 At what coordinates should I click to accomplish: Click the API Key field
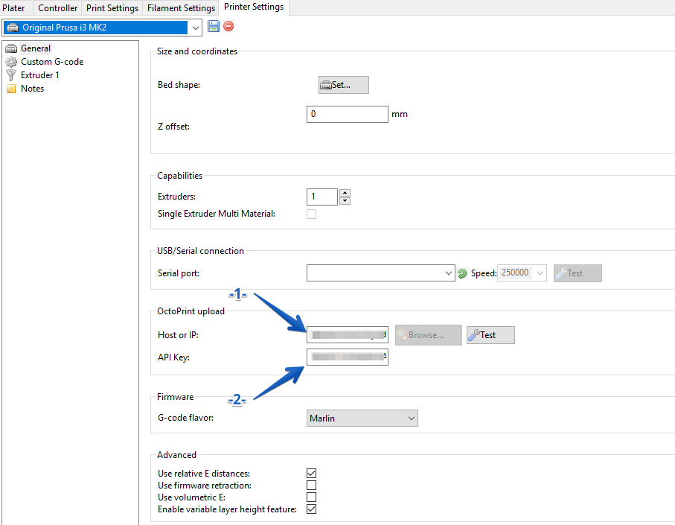[x=347, y=357]
